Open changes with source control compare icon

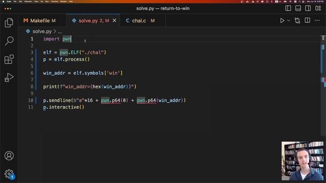pyautogui.click(x=297, y=20)
